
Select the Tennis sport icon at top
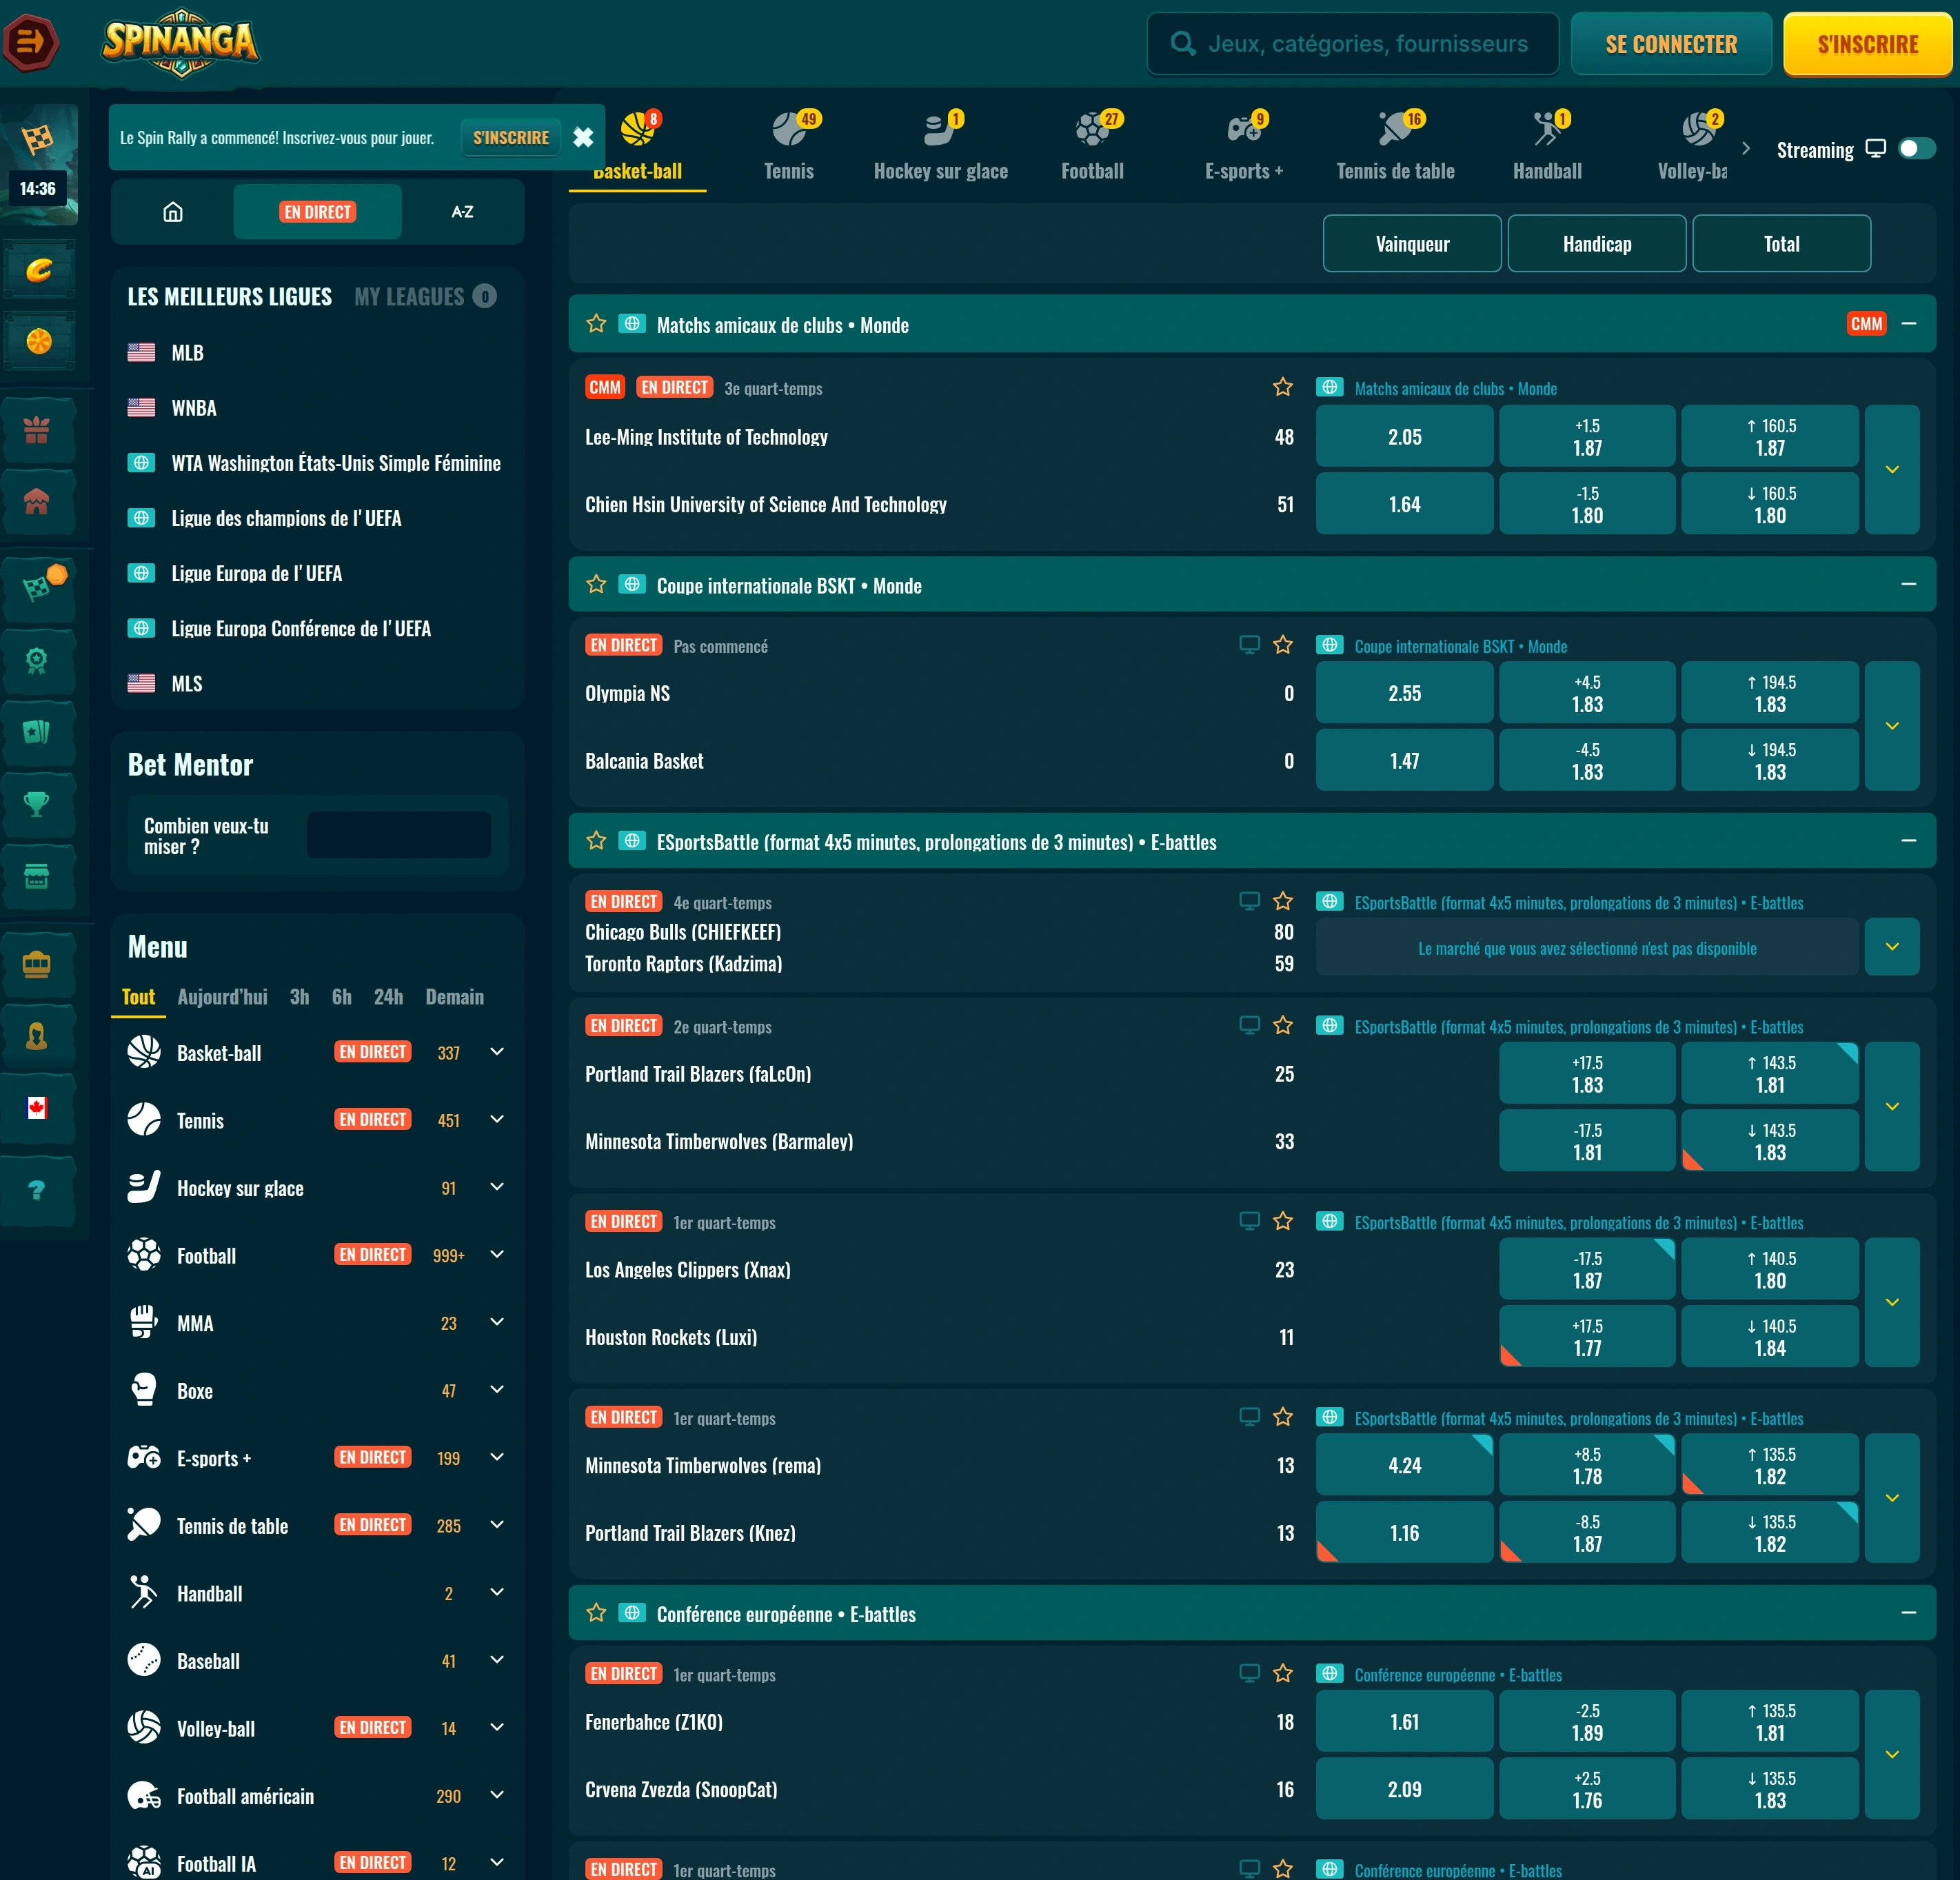click(789, 146)
